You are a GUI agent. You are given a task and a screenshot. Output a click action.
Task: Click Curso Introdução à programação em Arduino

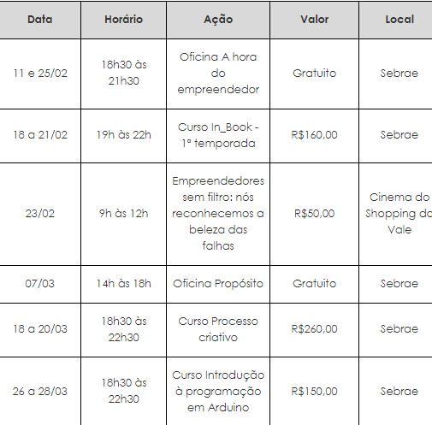coord(218,392)
